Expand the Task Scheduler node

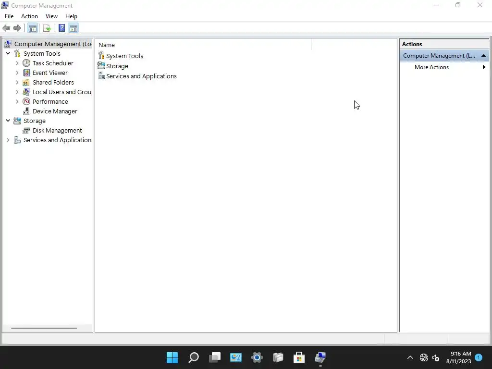click(x=17, y=63)
